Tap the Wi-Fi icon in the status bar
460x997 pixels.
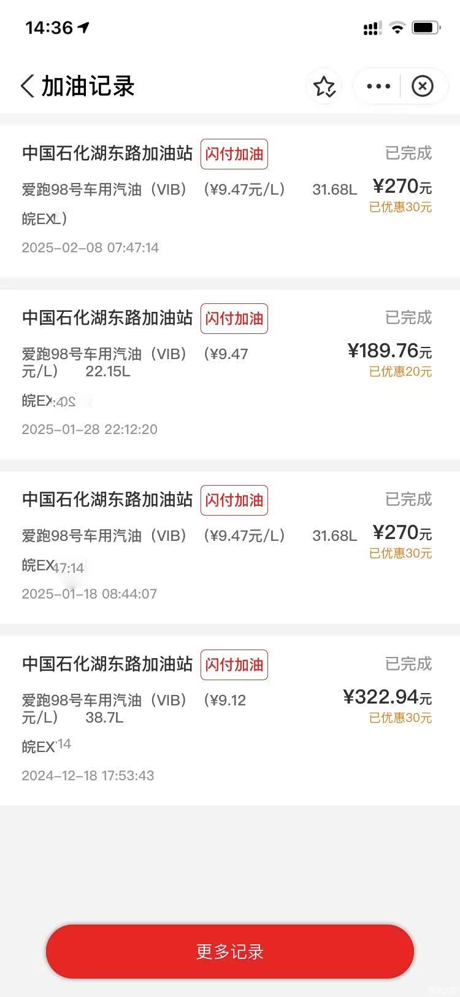point(397,28)
